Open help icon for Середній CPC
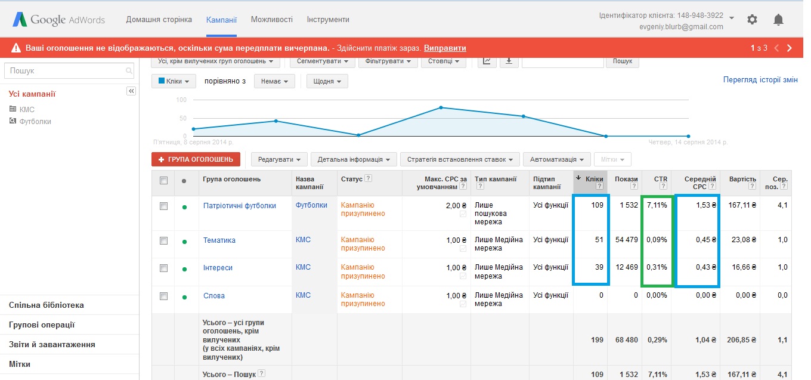This screenshot has width=811, height=380. (x=712, y=187)
